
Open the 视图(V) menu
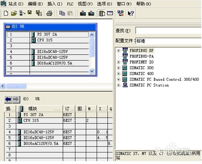tap(85, 4)
